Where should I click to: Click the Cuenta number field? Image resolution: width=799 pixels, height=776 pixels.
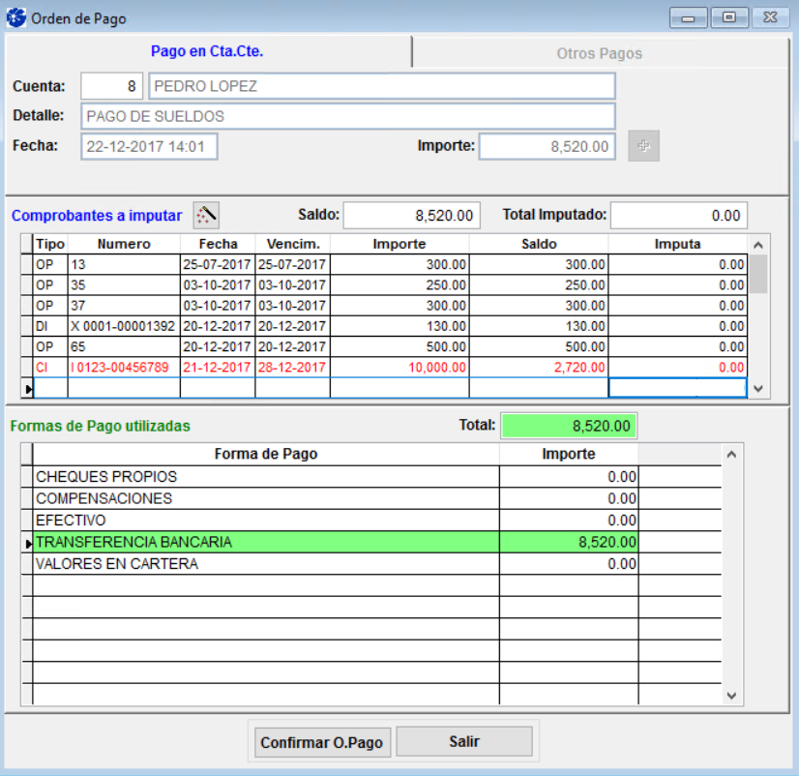112,86
